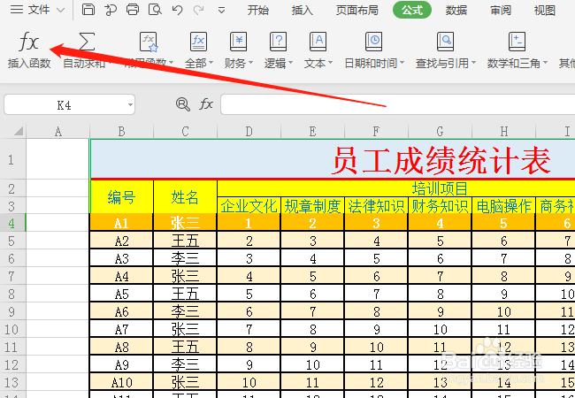Image resolution: width=575 pixels, height=398 pixels.
Task: Open the All functions (全部) book icon
Action: (198, 42)
